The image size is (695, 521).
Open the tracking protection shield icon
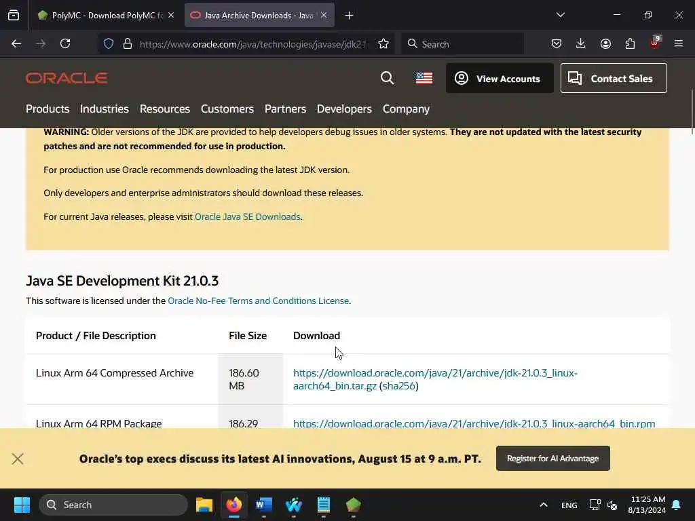click(x=109, y=44)
